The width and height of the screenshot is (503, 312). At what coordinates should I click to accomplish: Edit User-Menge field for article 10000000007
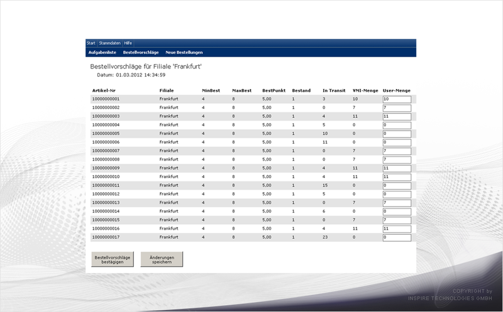coord(397,151)
